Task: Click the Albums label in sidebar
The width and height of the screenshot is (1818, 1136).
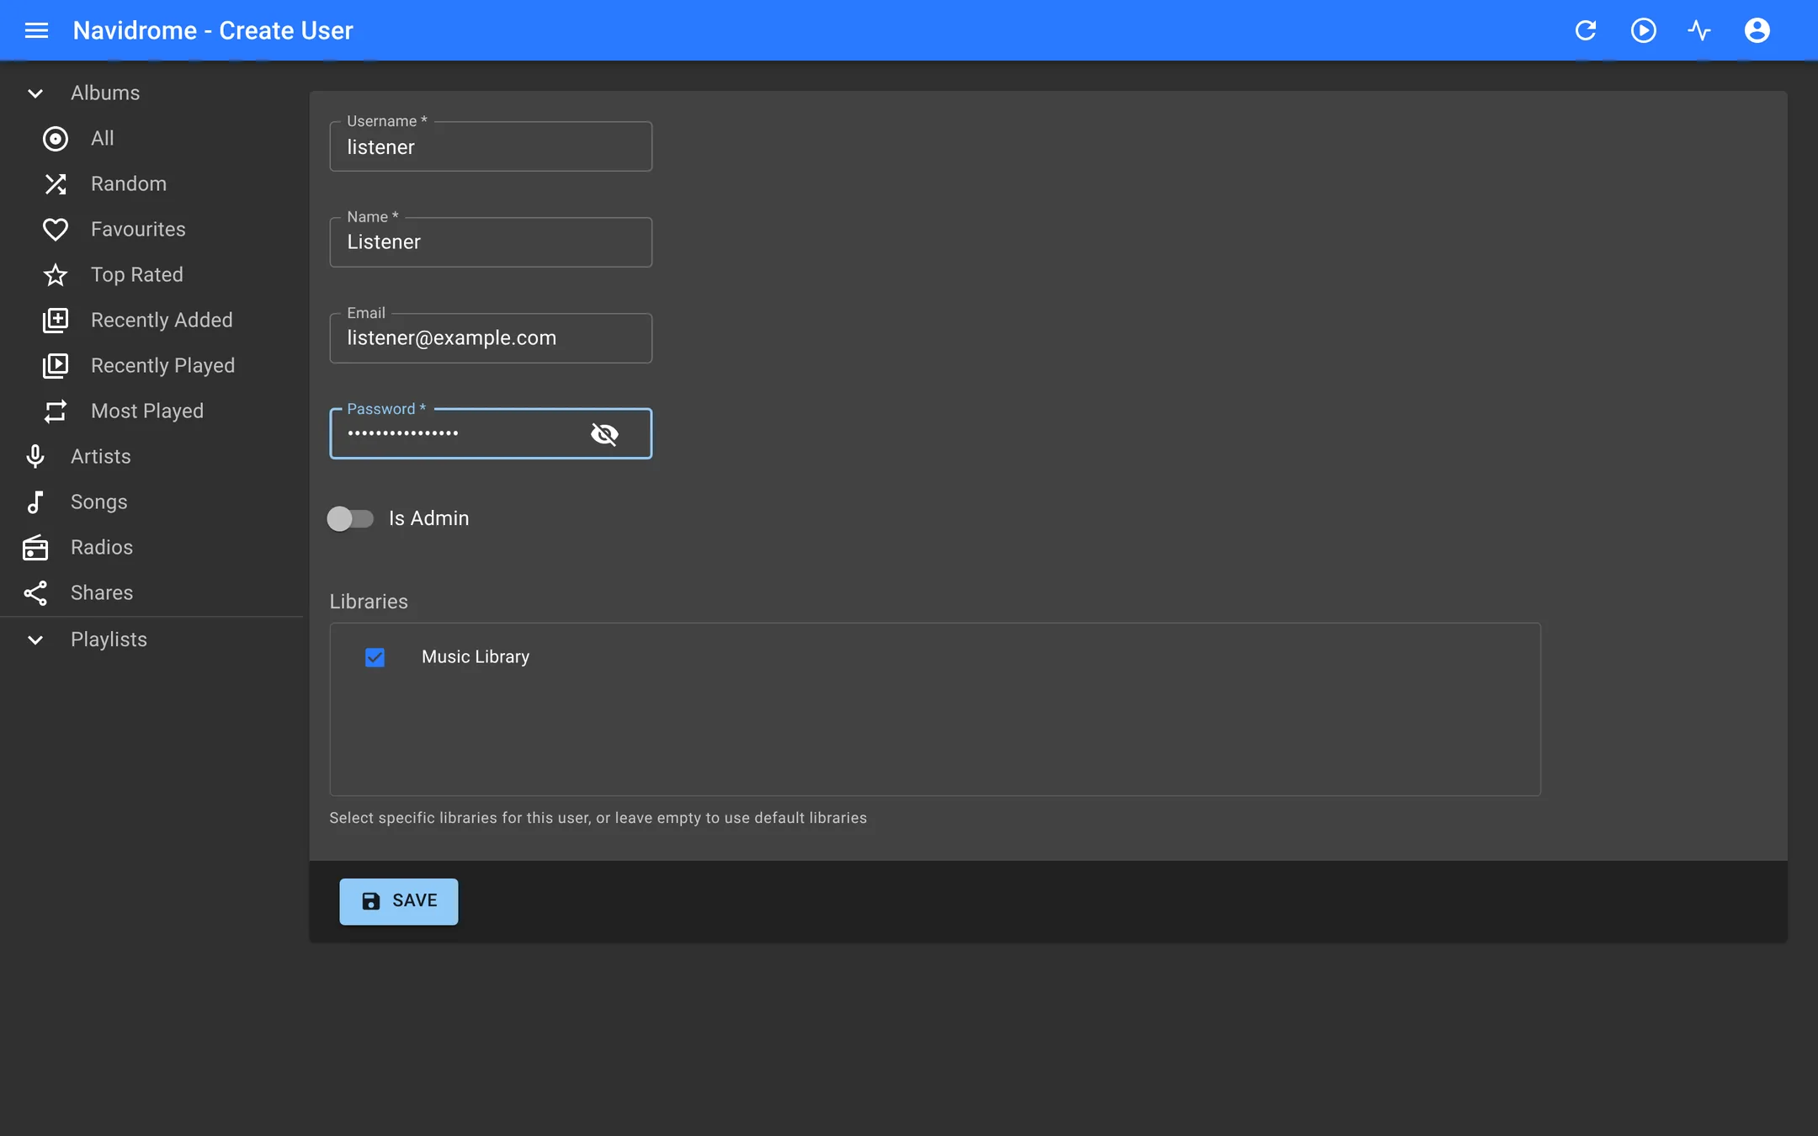Action: click(x=105, y=93)
